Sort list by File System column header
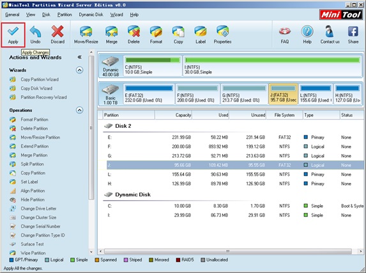The image size is (366, 273). click(284, 115)
